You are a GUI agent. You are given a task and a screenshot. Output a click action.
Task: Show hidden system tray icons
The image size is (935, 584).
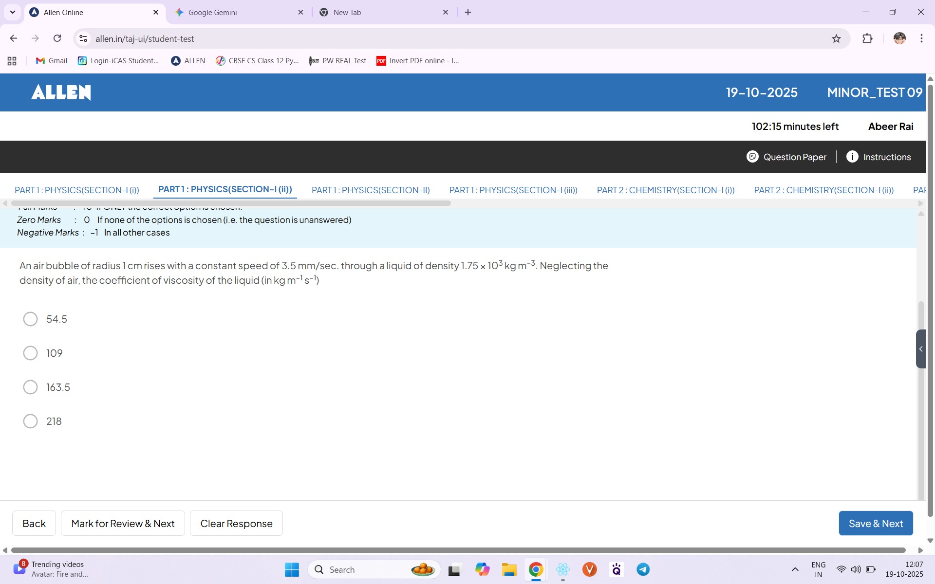pos(795,569)
